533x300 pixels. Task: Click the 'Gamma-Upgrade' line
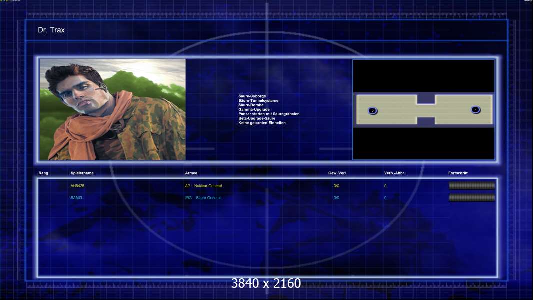coord(254,109)
